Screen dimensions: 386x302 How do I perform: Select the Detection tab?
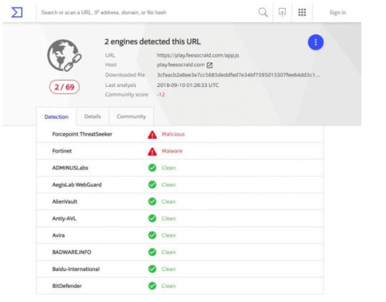click(56, 117)
